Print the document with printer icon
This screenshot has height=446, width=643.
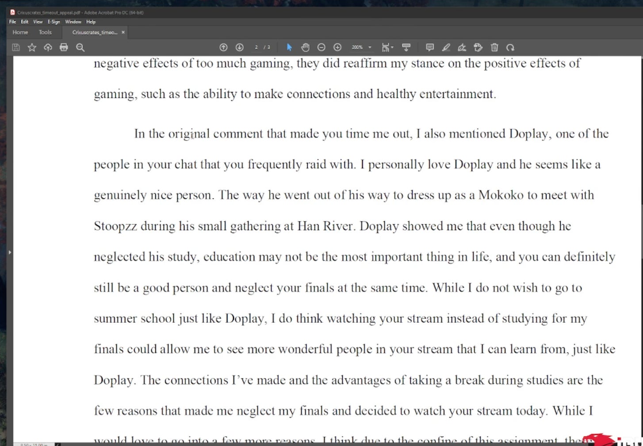pos(64,47)
